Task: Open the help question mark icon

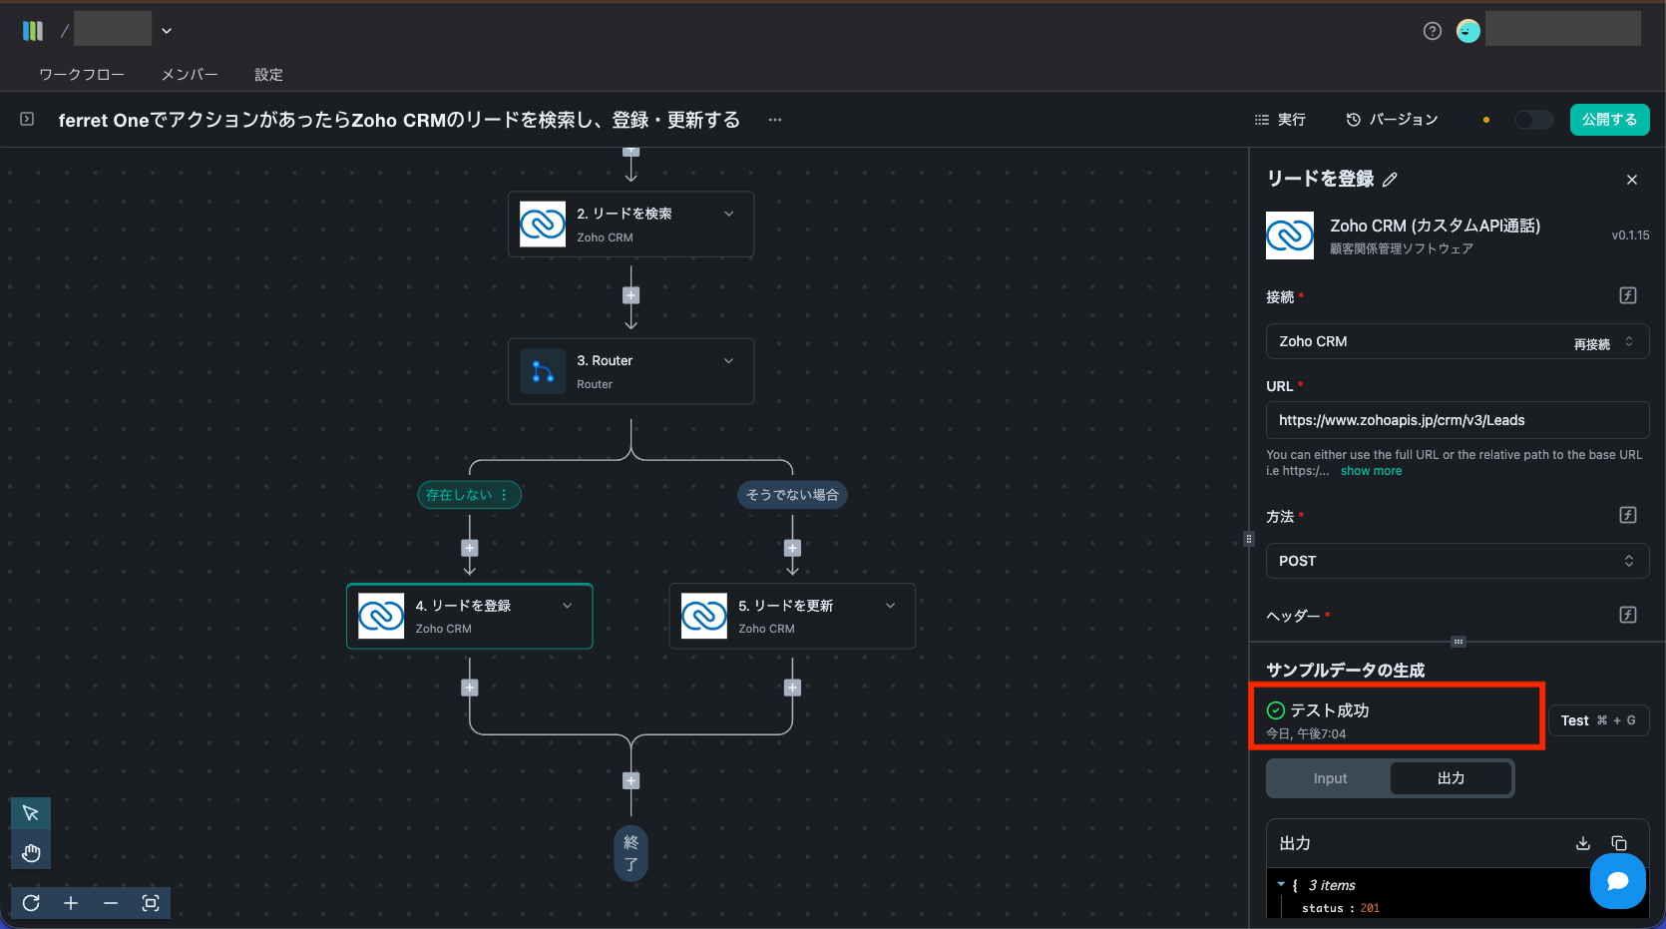Action: [1433, 31]
